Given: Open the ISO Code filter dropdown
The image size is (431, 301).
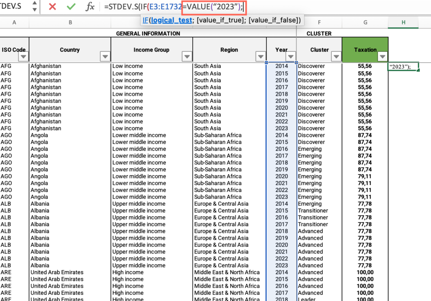Looking at the screenshot, I should [x=24, y=57].
